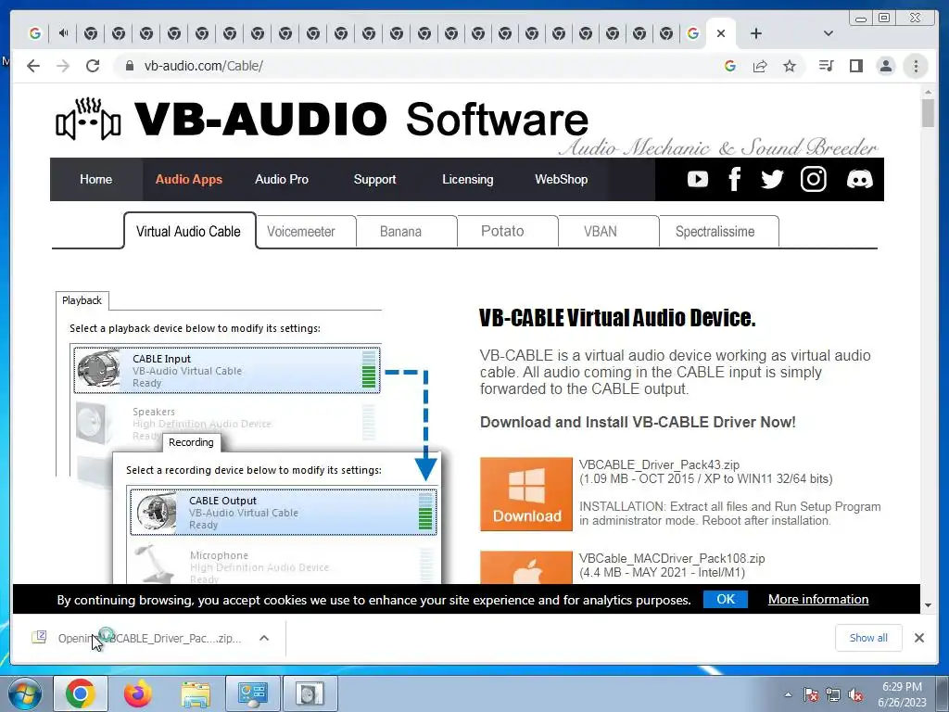Go to the Home menu
The image size is (949, 712).
pyautogui.click(x=95, y=179)
